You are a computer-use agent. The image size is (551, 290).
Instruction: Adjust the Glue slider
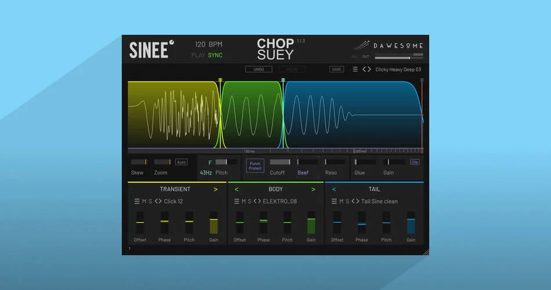click(365, 162)
